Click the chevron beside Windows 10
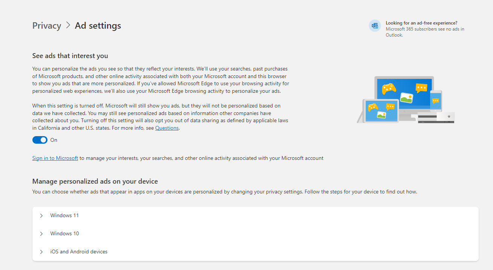 41,233
